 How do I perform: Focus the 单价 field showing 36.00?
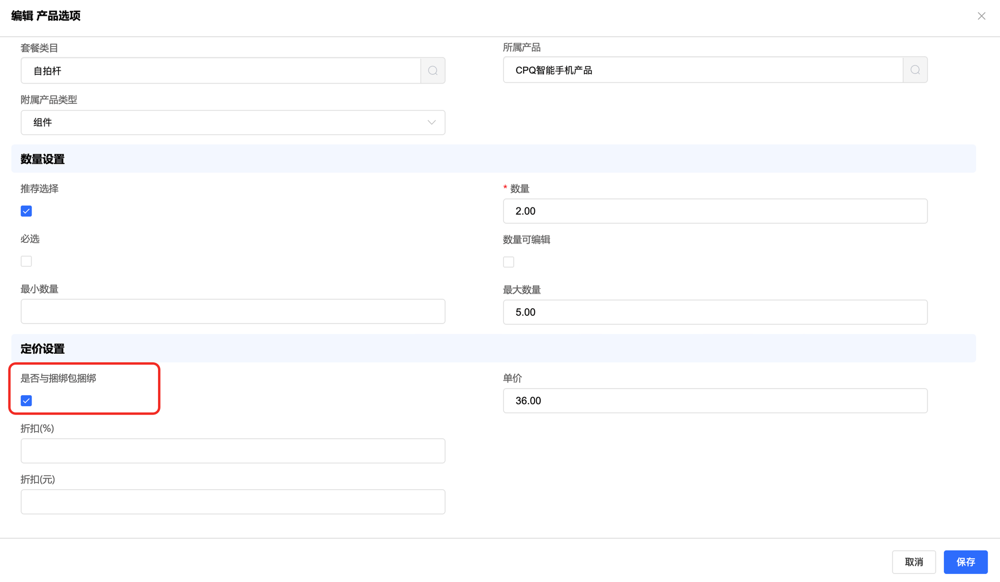coord(715,401)
